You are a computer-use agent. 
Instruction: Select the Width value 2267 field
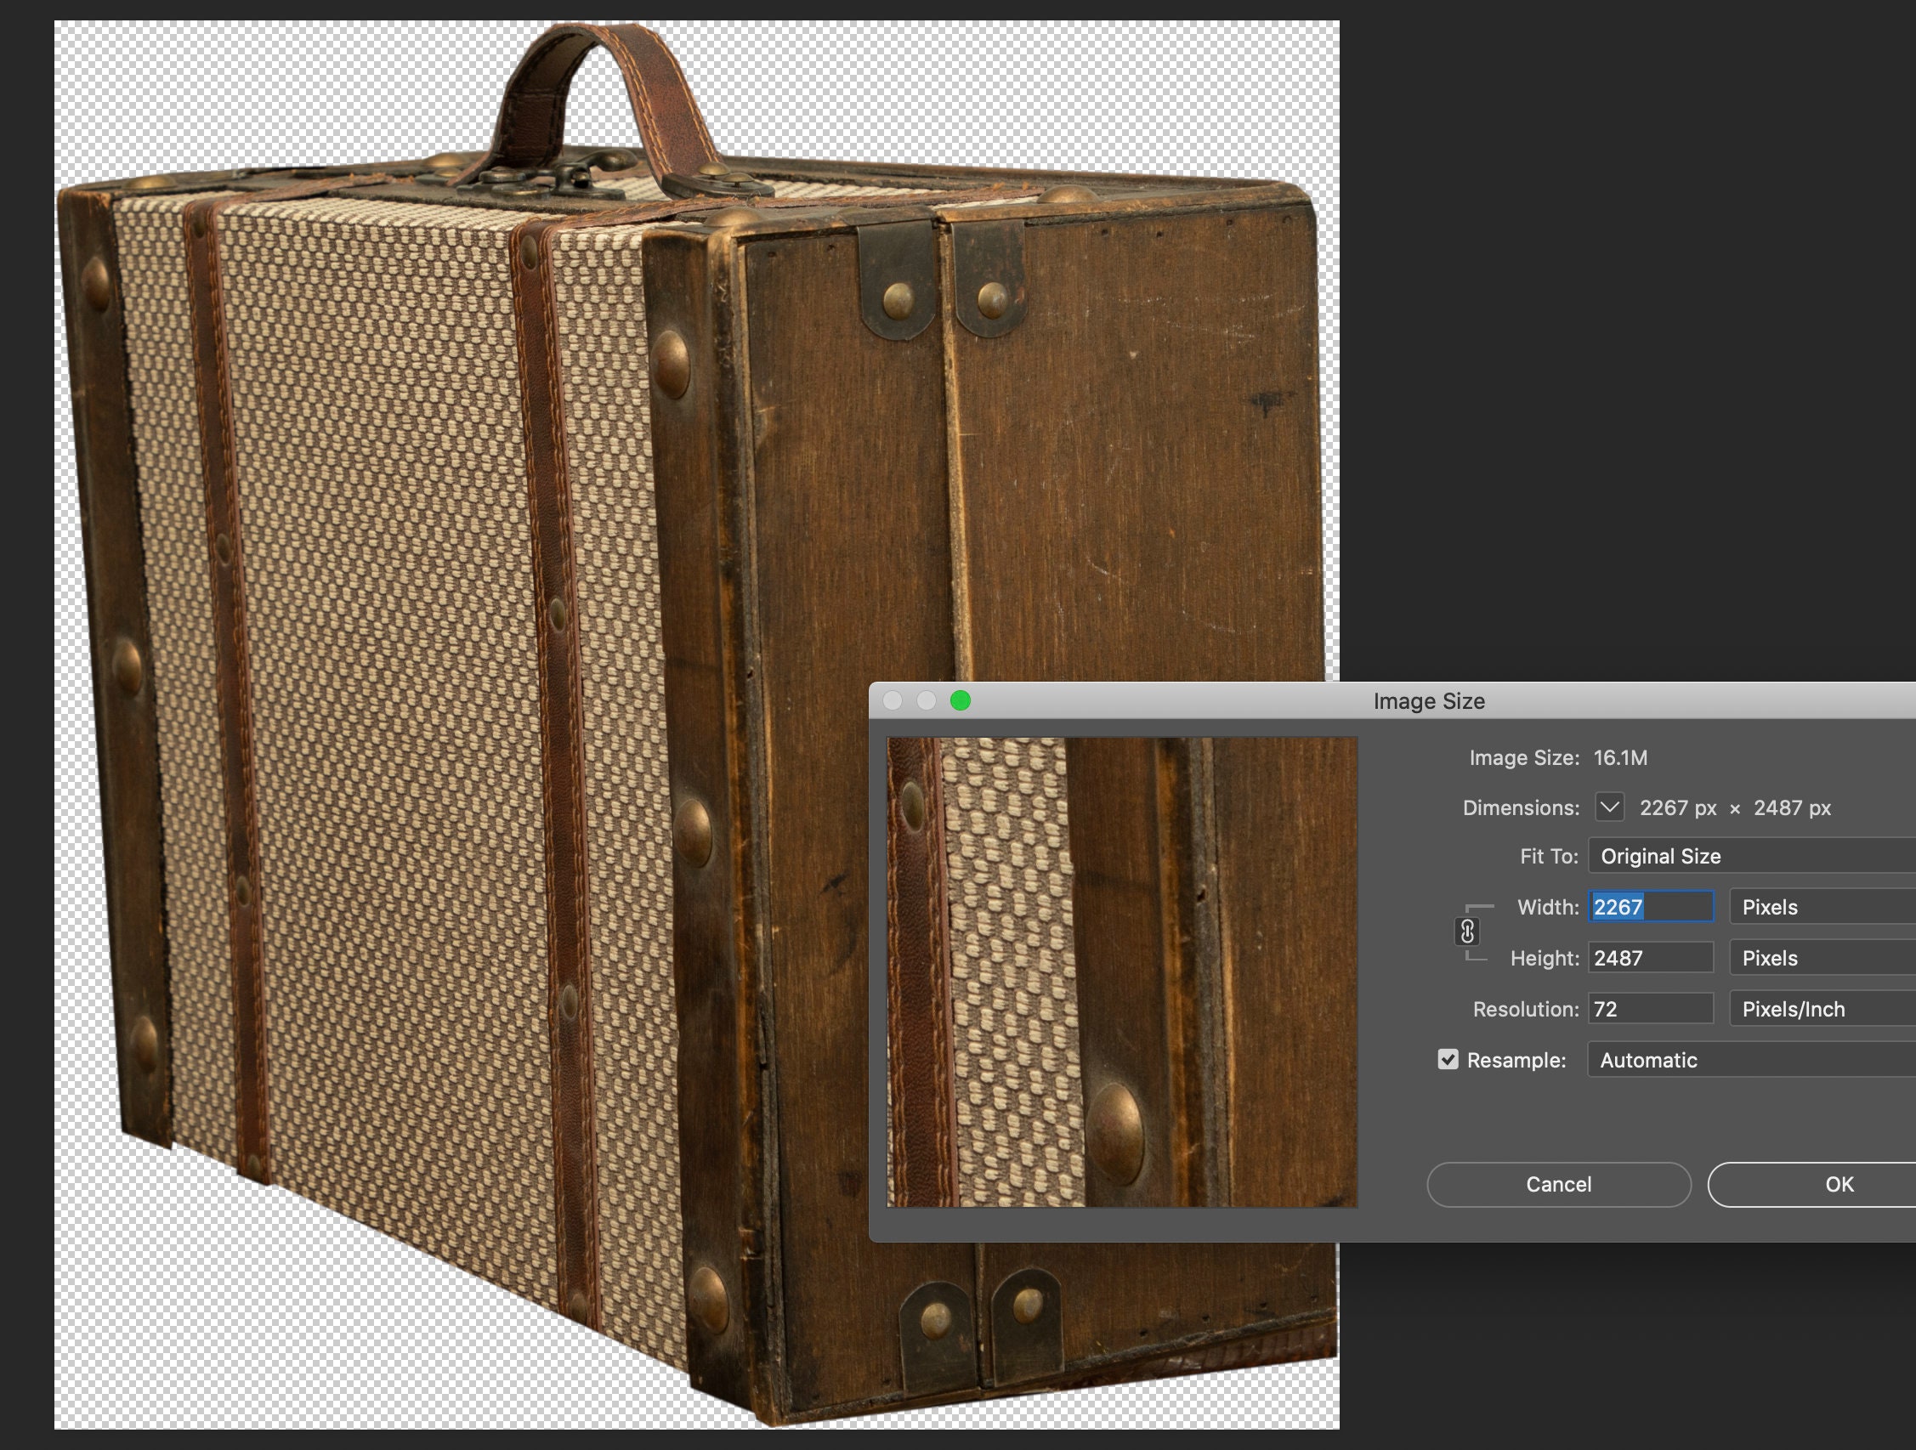coord(1650,907)
